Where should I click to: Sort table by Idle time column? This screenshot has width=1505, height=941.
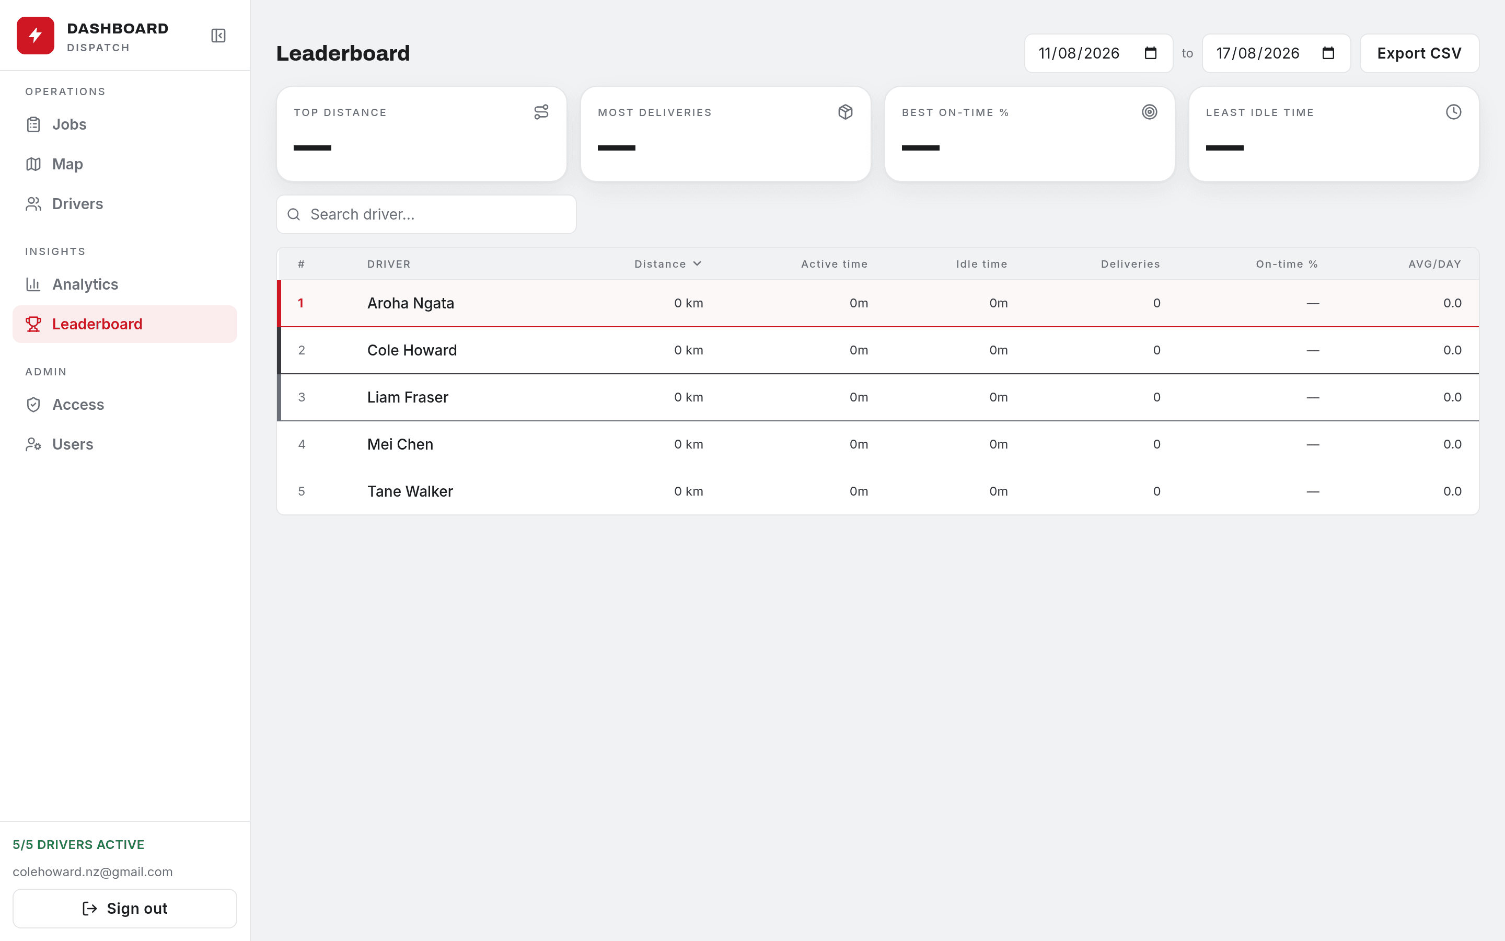(981, 264)
